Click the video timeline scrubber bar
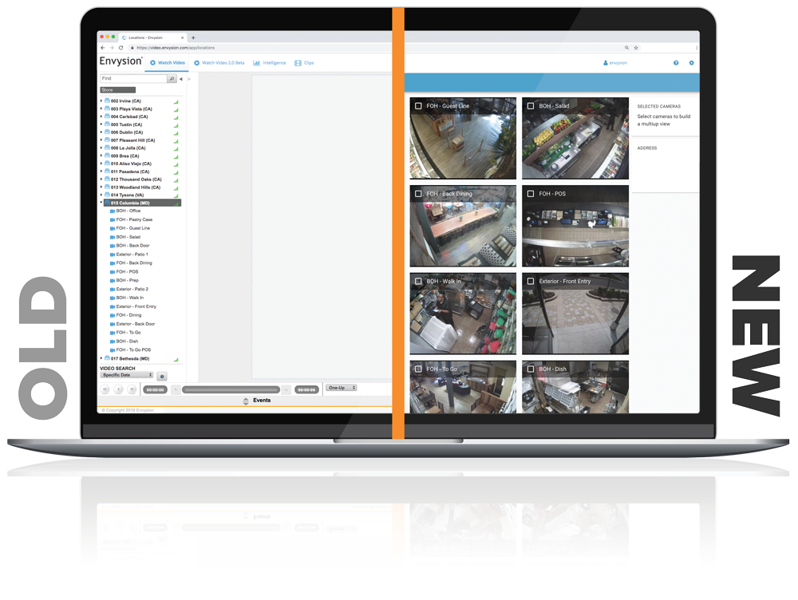798x600 pixels. coord(231,390)
